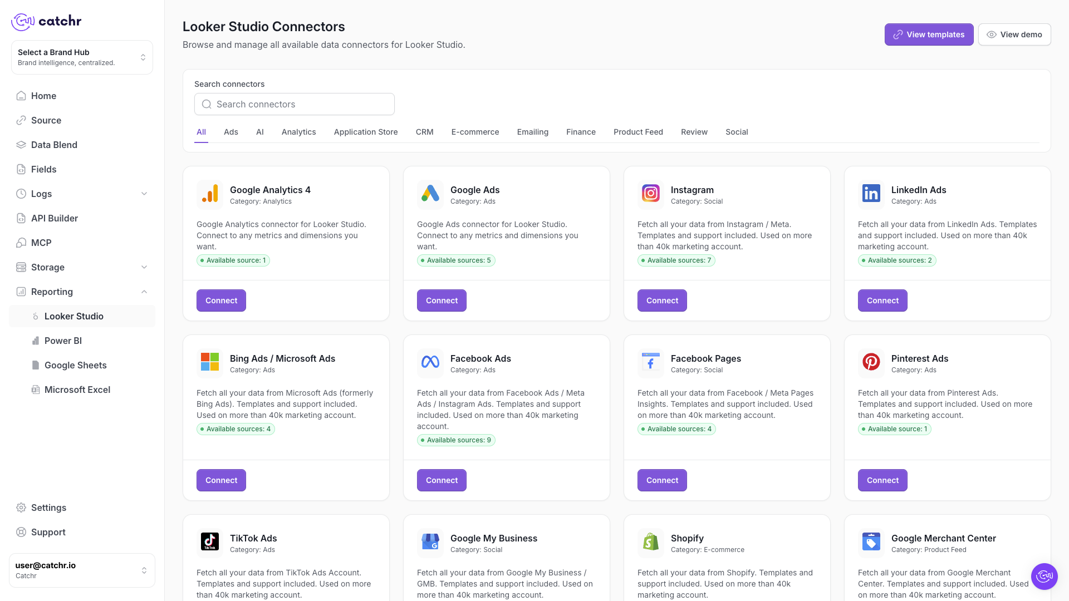Switch to the CRM category tab
The height and width of the screenshot is (601, 1069).
click(425, 132)
